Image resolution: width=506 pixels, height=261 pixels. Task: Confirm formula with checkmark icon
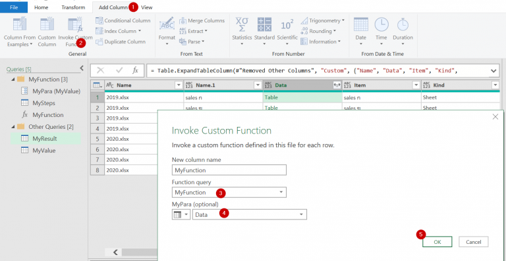click(x=119, y=70)
